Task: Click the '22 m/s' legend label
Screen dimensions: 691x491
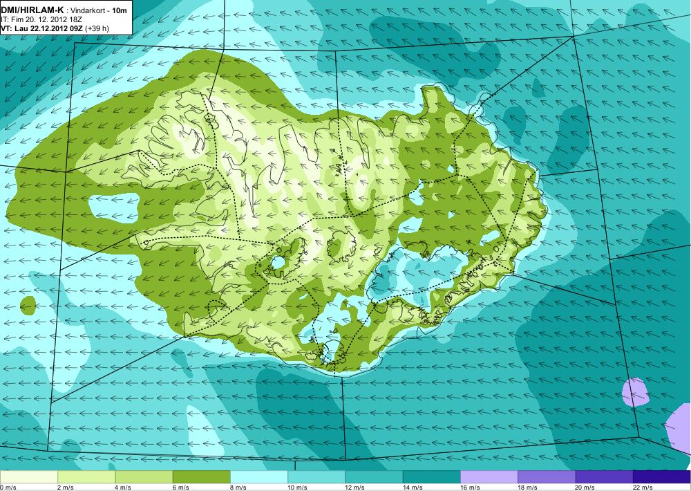Action: (643, 488)
